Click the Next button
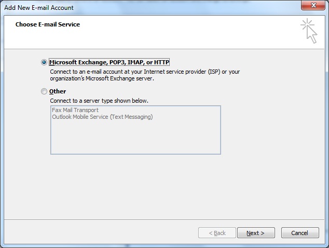Screen dimensions: 329x248 pos(256,233)
